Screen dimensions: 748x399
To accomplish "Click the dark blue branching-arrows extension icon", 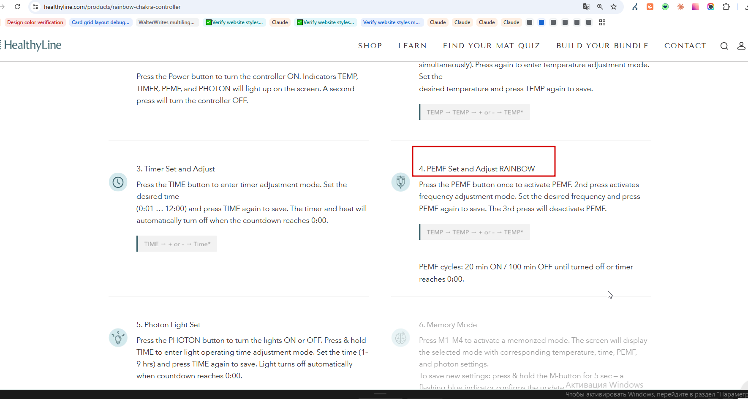I will click(635, 7).
